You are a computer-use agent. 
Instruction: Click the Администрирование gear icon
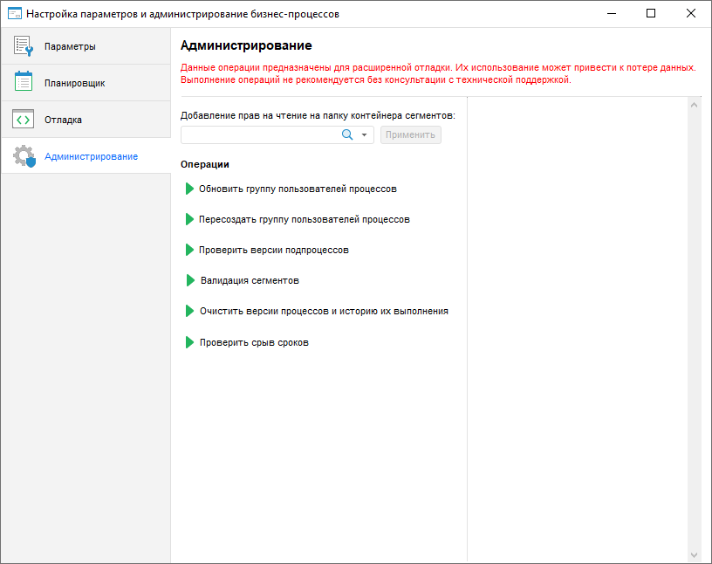coord(24,156)
